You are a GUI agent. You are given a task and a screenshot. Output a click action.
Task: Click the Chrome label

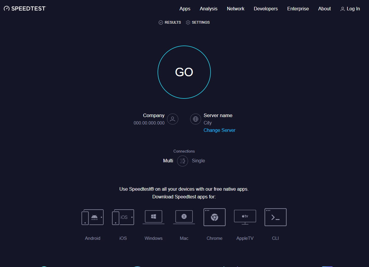[214, 238]
